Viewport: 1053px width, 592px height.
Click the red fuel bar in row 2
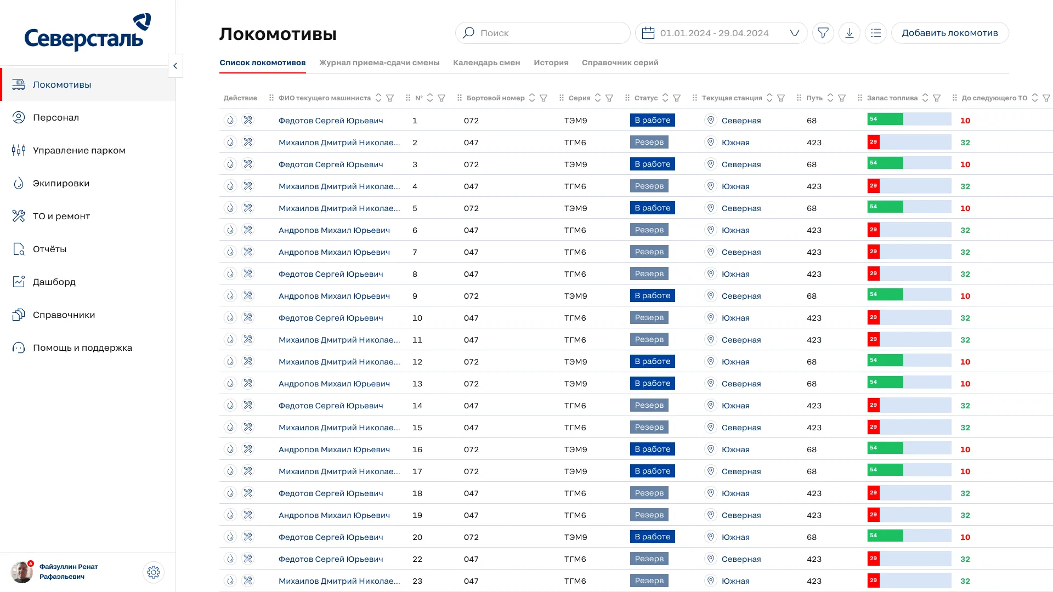click(874, 142)
